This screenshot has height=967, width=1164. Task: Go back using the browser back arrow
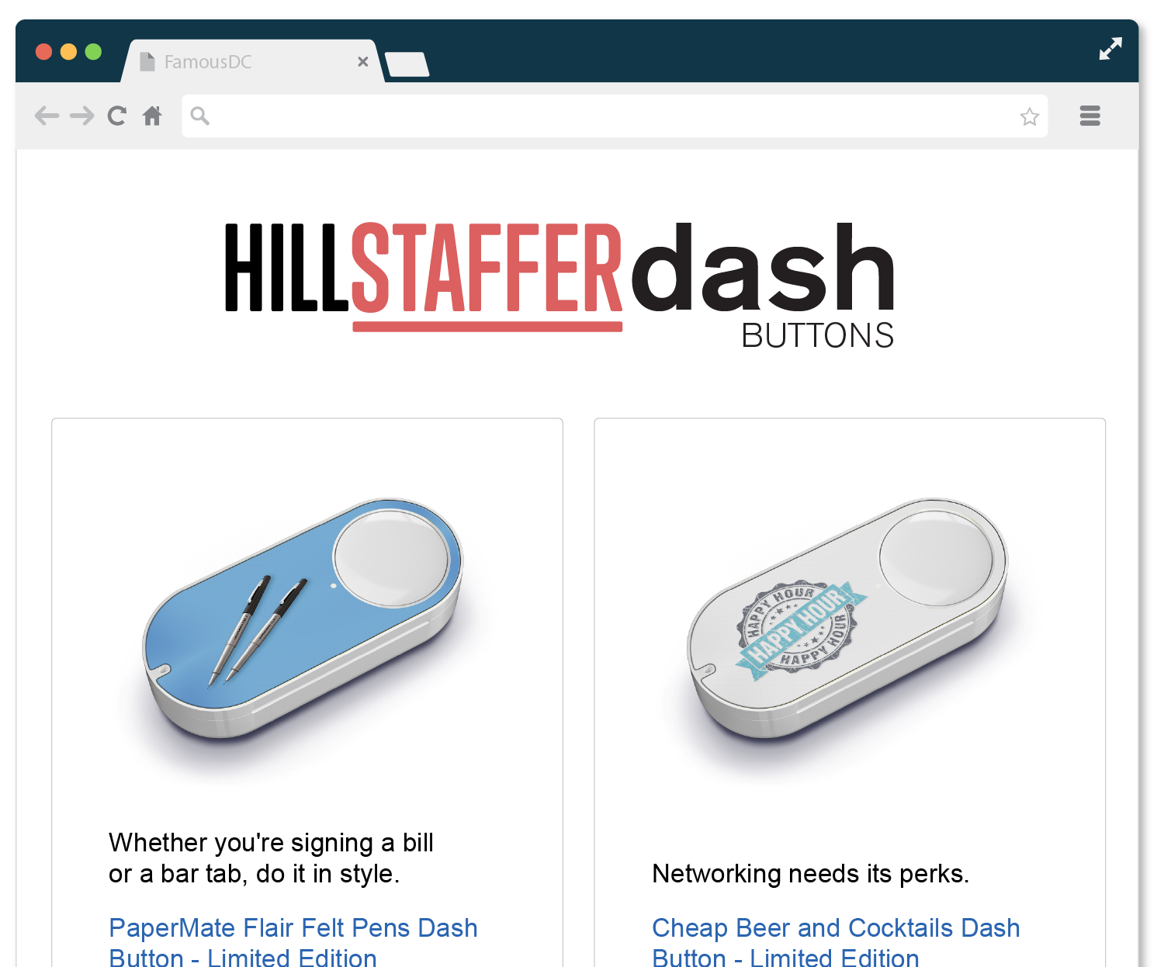(47, 116)
